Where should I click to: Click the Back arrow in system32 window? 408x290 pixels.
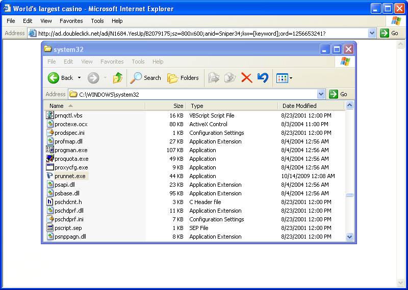coord(54,78)
